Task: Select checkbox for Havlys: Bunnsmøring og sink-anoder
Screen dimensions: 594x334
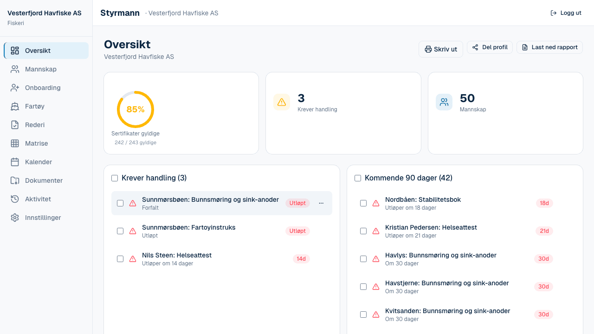Action: (363, 259)
